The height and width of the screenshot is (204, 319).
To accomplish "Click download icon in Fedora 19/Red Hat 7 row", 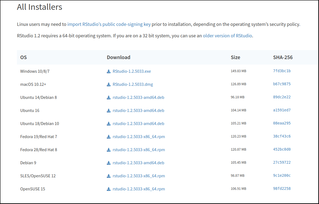I will (x=109, y=137).
